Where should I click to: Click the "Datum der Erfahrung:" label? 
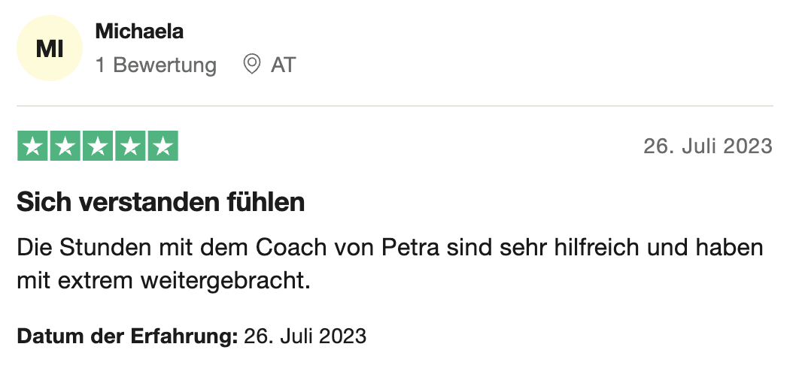pos(127,336)
